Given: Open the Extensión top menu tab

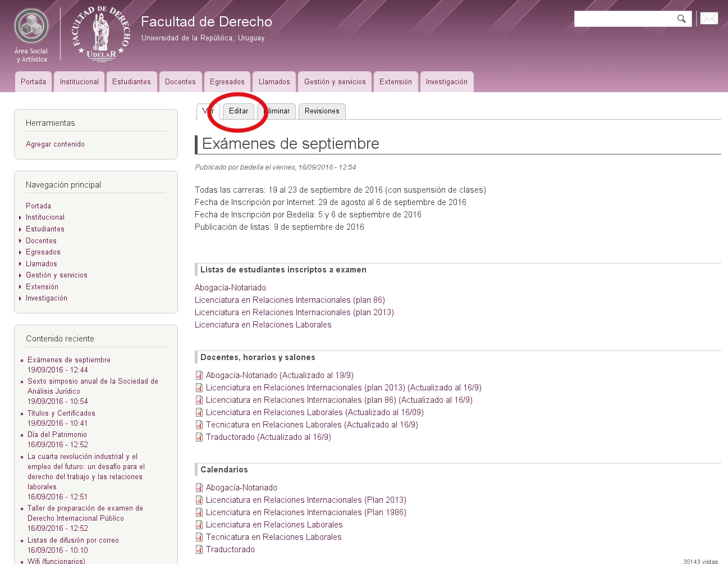Looking at the screenshot, I should coord(396,82).
